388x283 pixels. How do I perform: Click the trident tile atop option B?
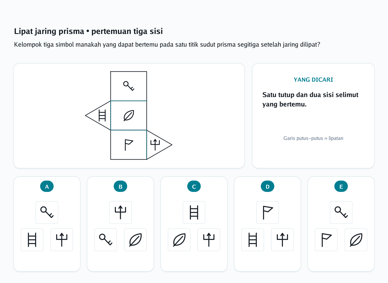coord(120,212)
